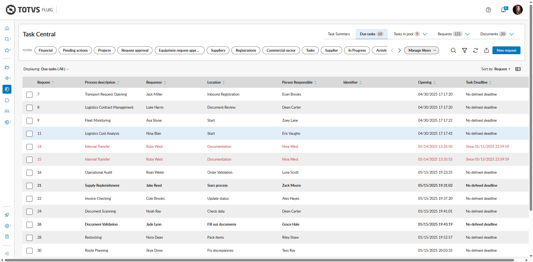This screenshot has width=533, height=262.
Task: Expand the Tasks in pool dropdown arrow
Action: (x=425, y=34)
